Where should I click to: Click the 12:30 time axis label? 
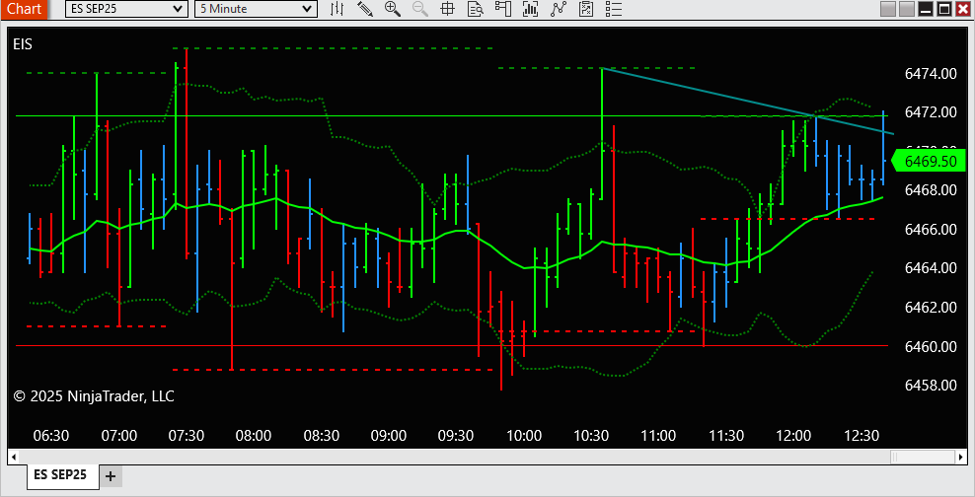tap(862, 436)
